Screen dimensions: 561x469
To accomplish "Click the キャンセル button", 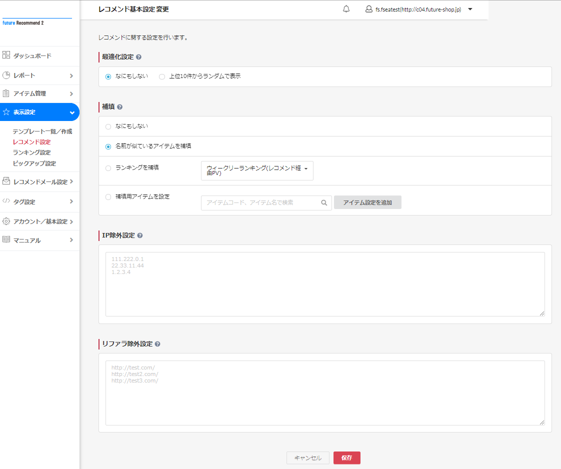I will tap(307, 458).
